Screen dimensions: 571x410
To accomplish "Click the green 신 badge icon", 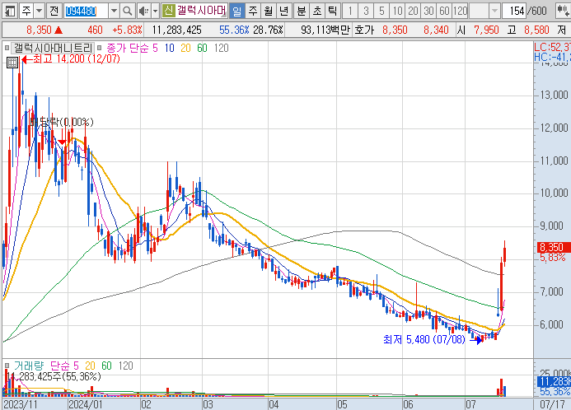I will (168, 11).
